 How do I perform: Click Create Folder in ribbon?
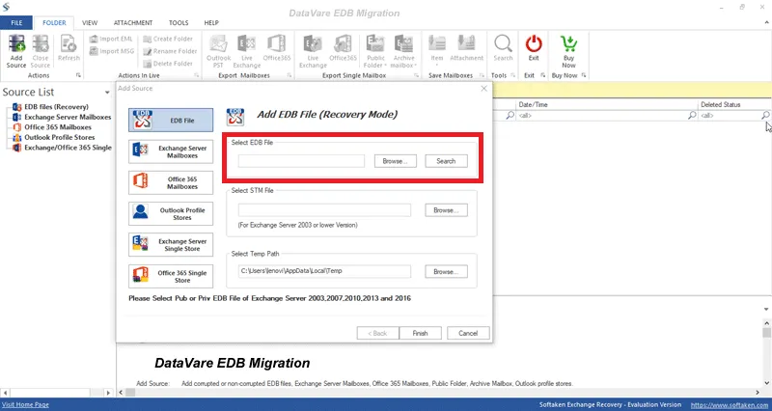coord(168,39)
